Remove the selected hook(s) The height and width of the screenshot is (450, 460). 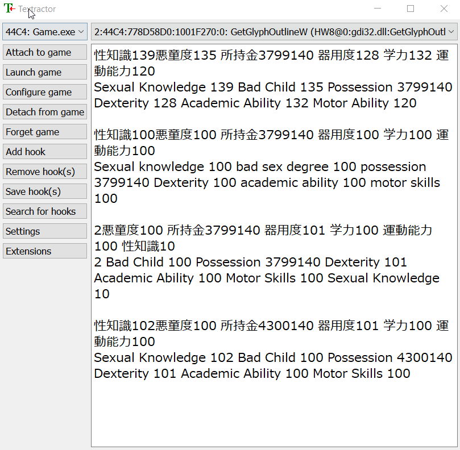click(x=44, y=172)
